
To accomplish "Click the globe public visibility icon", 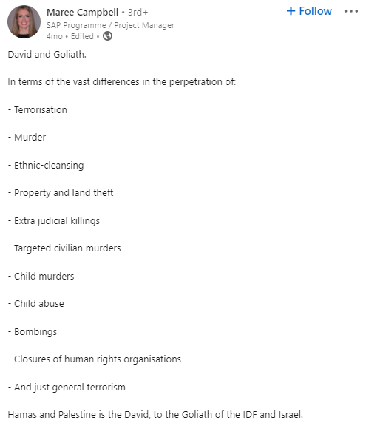I will tap(107, 36).
